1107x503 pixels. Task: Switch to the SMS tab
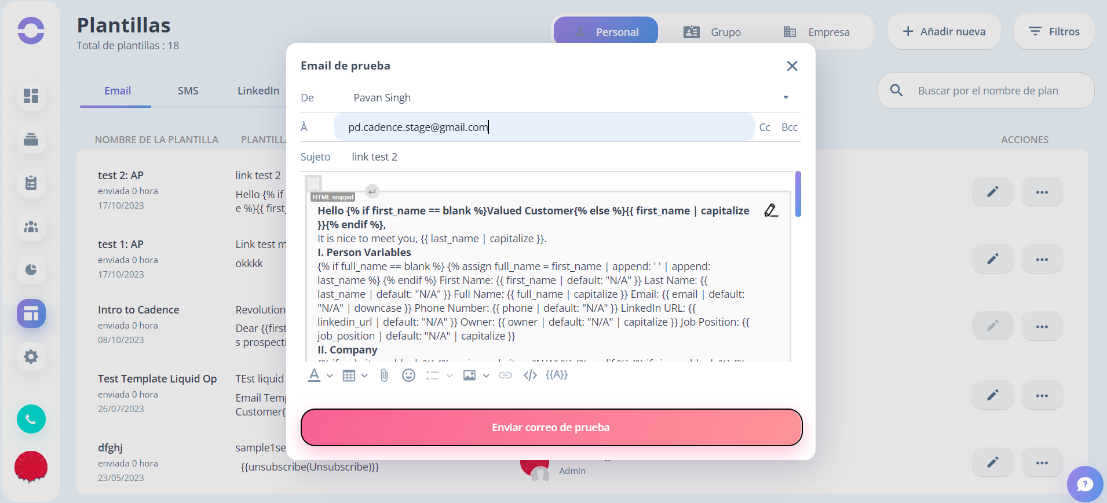coord(188,91)
